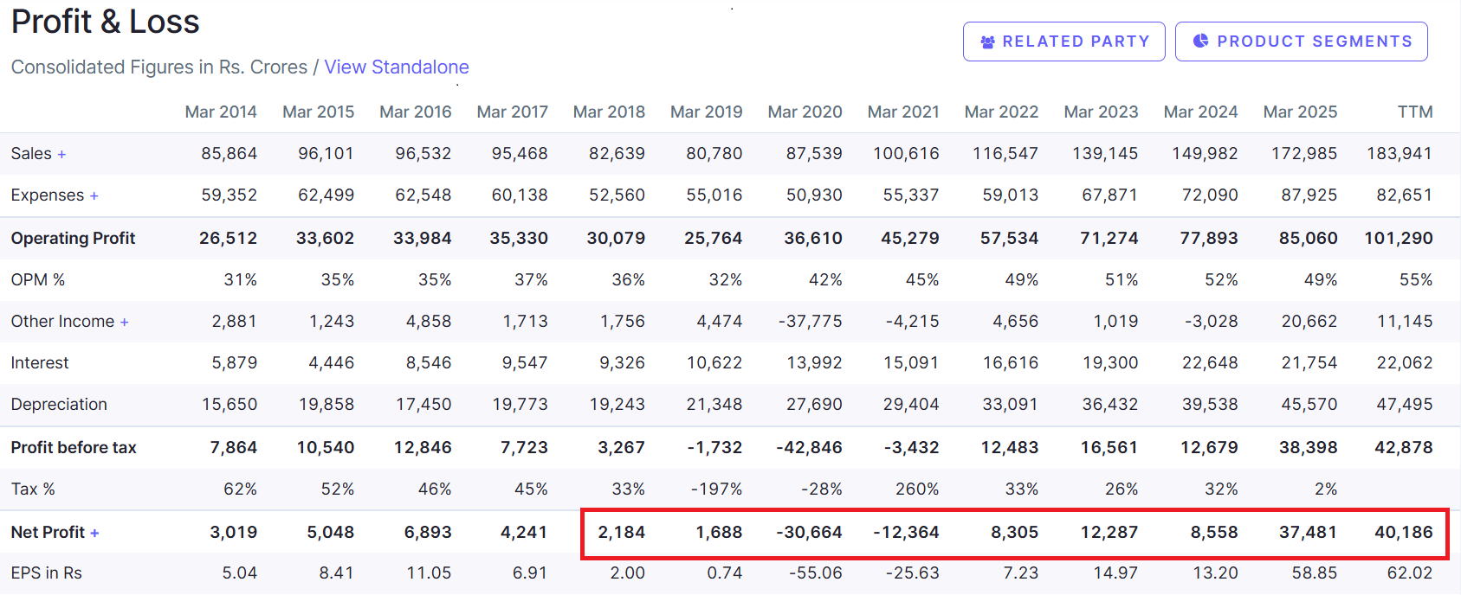
Task: Click the Operating Profit row label
Action: 73,239
